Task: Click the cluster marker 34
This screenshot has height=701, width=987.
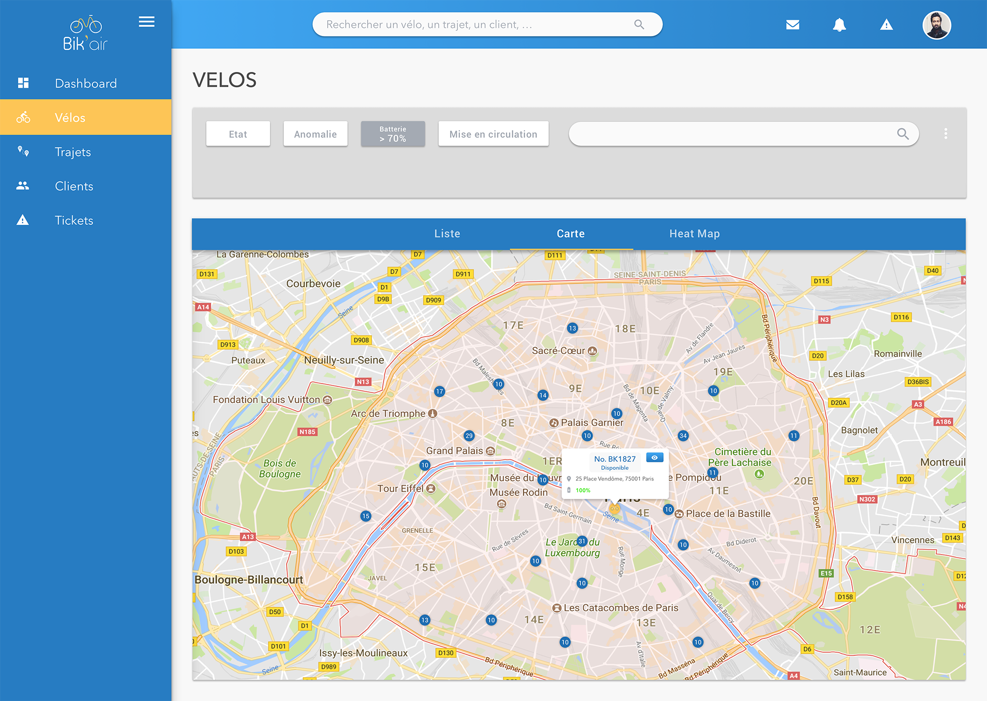Action: pos(683,436)
